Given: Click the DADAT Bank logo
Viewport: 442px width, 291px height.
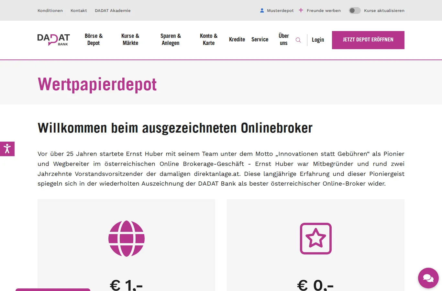Looking at the screenshot, I should [x=54, y=39].
